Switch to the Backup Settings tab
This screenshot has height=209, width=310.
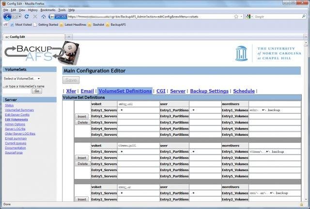tap(209, 91)
